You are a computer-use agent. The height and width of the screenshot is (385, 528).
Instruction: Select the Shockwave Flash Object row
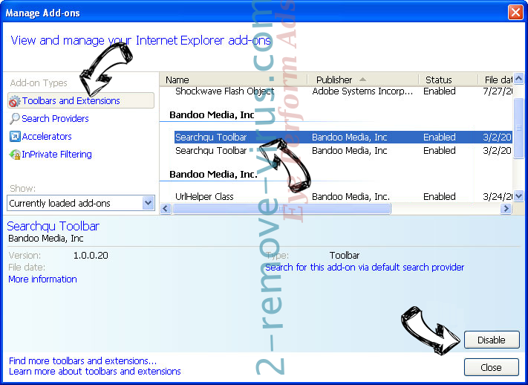point(344,91)
